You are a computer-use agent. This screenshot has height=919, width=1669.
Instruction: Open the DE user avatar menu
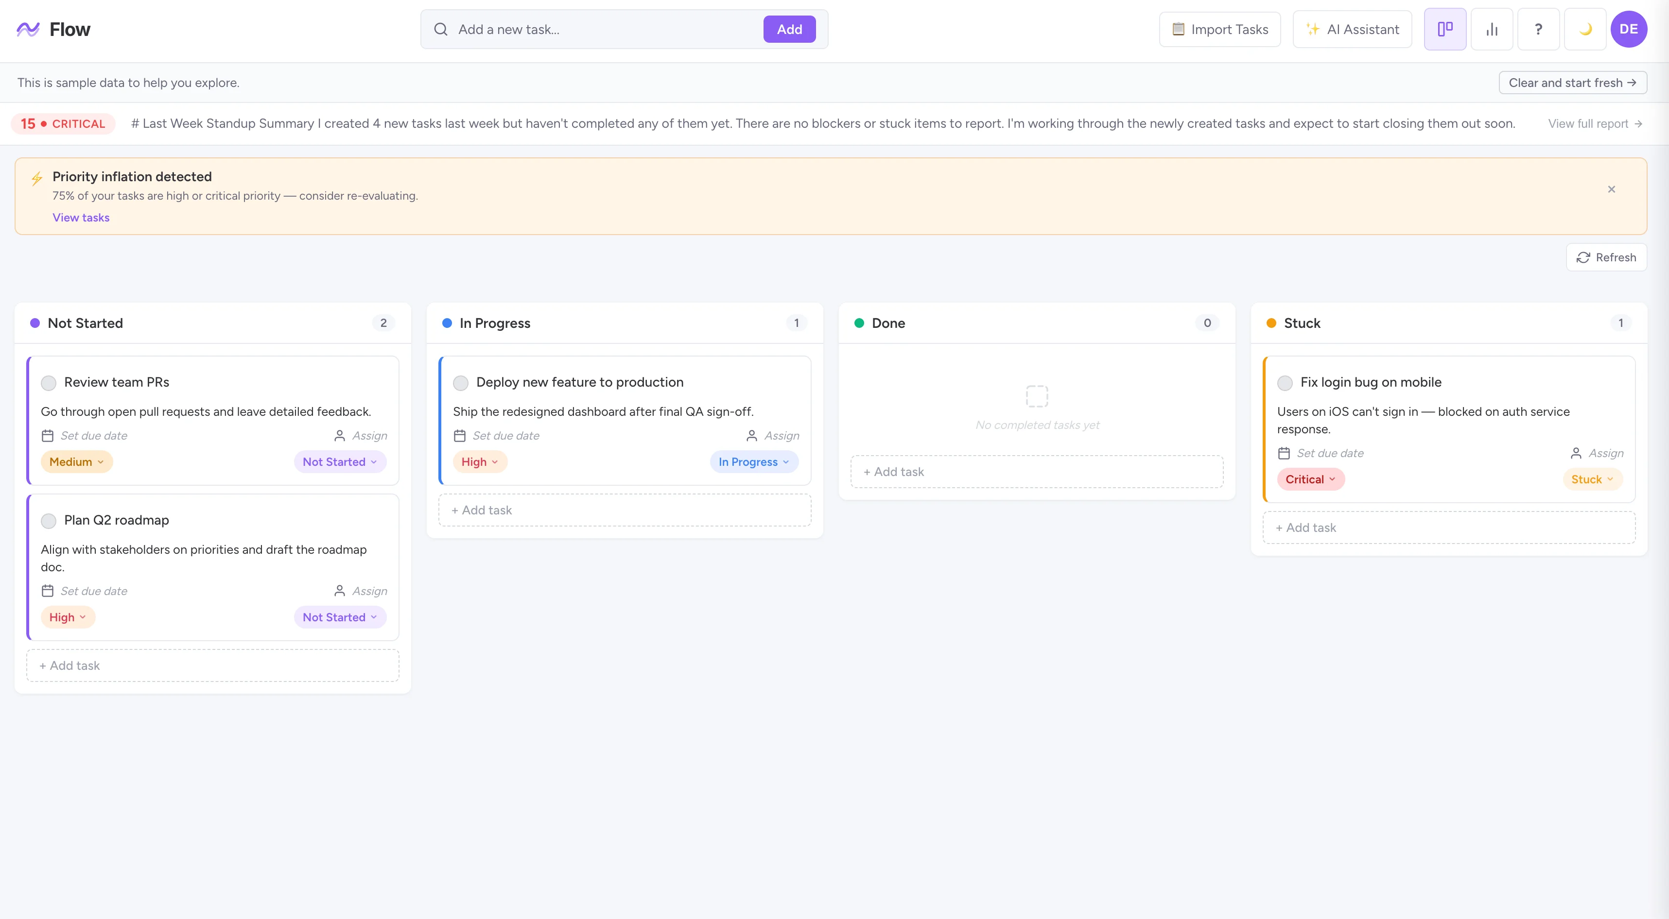(x=1629, y=29)
